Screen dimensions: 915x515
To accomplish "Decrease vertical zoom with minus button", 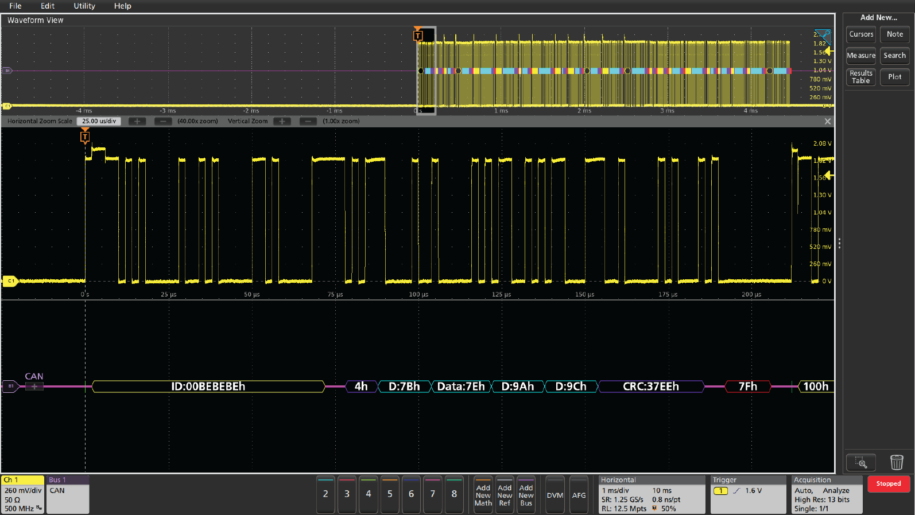I will 308,122.
